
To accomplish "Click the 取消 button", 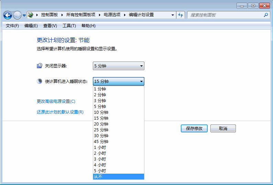I will click(223, 128).
